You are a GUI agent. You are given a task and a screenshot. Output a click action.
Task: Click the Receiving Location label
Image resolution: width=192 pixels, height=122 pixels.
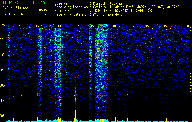[71, 7]
